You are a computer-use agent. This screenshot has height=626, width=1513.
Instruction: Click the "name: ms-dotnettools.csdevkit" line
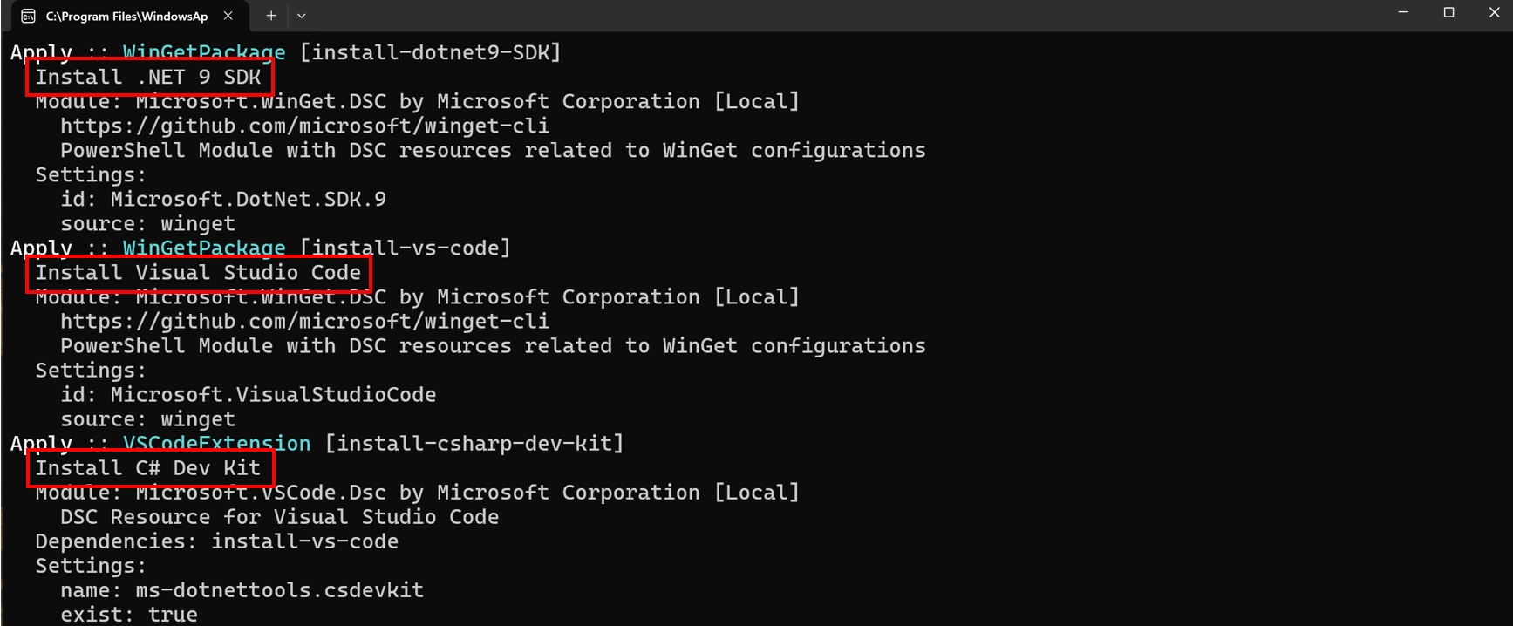242,590
